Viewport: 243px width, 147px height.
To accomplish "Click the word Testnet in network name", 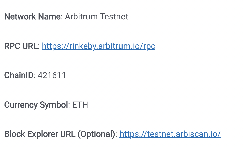I will coord(114,17).
